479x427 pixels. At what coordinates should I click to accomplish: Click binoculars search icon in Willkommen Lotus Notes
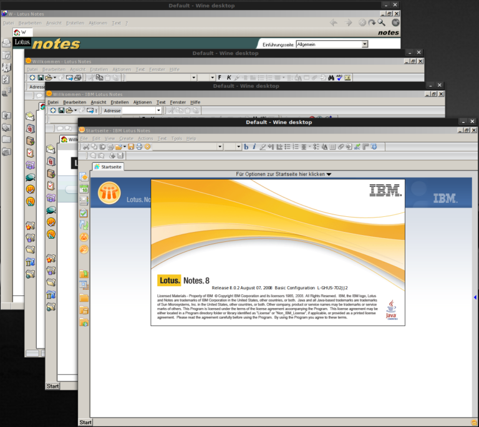pos(331,78)
